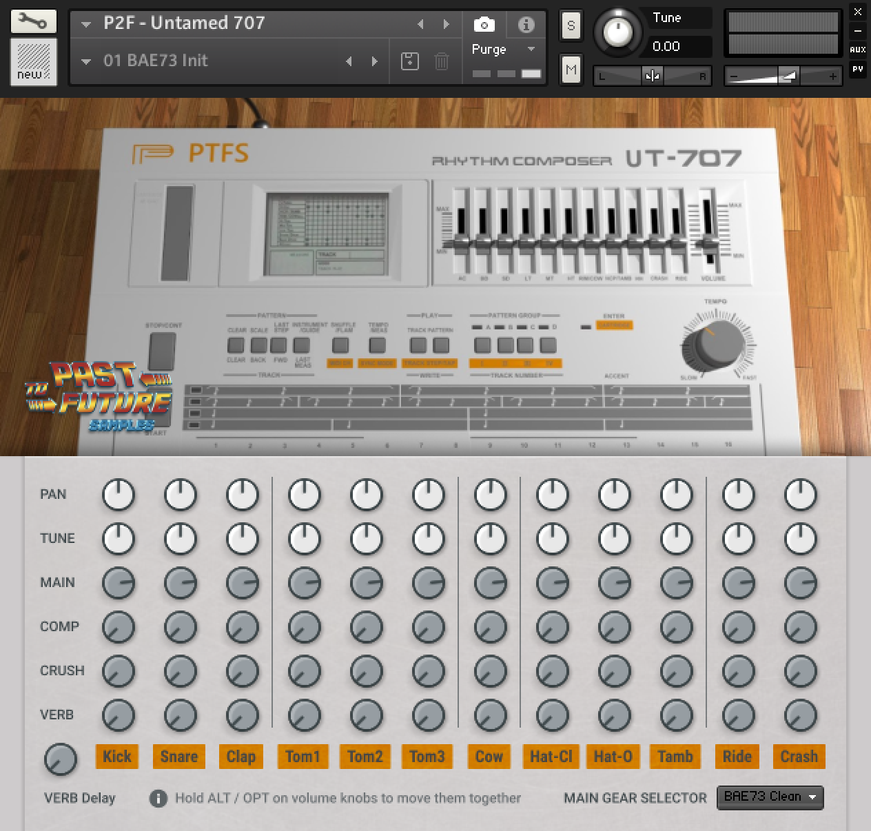The image size is (871, 831).
Task: Select the Tom2 button
Action: (x=365, y=756)
